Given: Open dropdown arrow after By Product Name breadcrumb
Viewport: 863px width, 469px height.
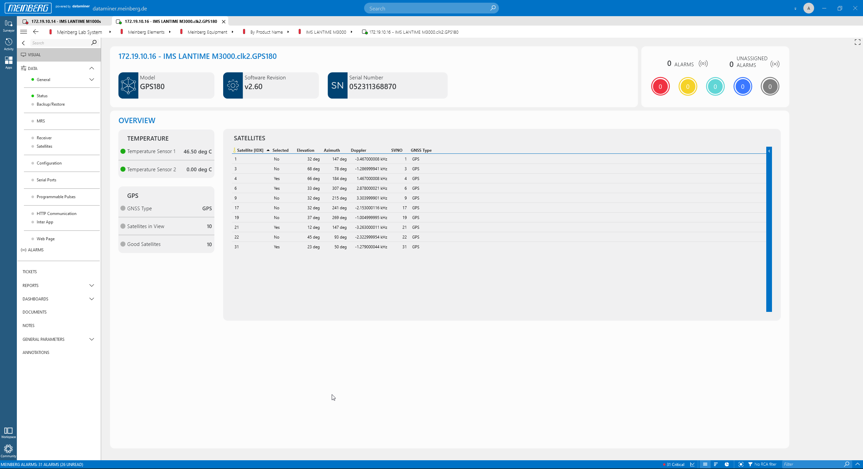Looking at the screenshot, I should [288, 32].
